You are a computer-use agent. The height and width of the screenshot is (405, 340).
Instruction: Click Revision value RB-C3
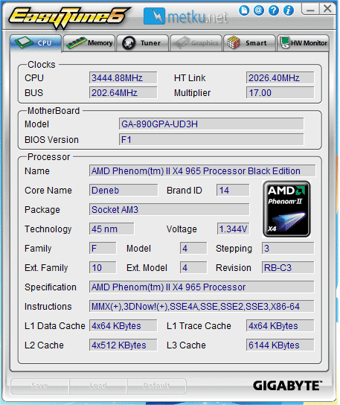point(288,267)
